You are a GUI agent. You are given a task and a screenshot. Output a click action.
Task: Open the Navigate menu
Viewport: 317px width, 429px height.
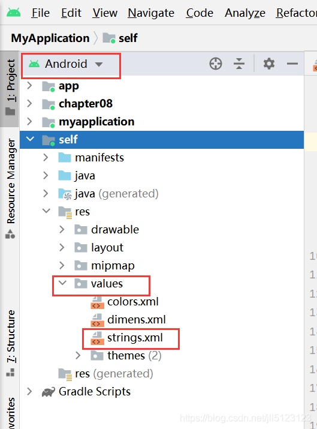click(x=151, y=13)
